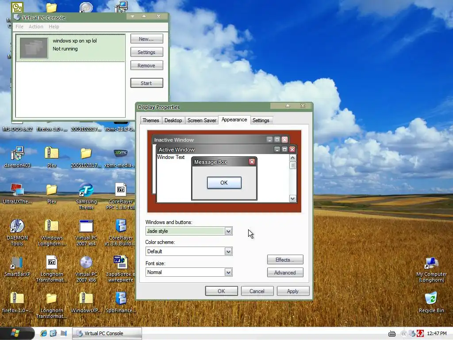Click the Virtual PC Console taskbar button
This screenshot has width=453, height=340.
pyautogui.click(x=107, y=333)
